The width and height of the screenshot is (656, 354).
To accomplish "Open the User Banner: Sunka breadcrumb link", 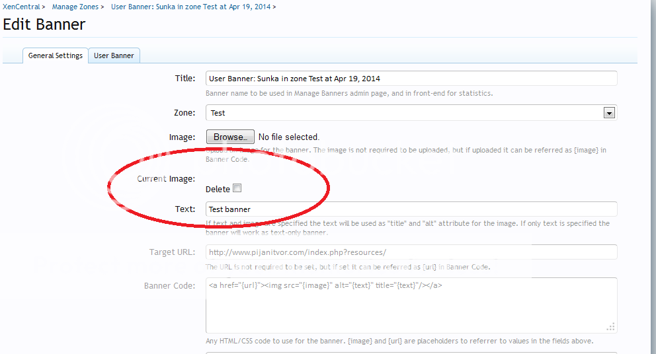I will click(190, 7).
